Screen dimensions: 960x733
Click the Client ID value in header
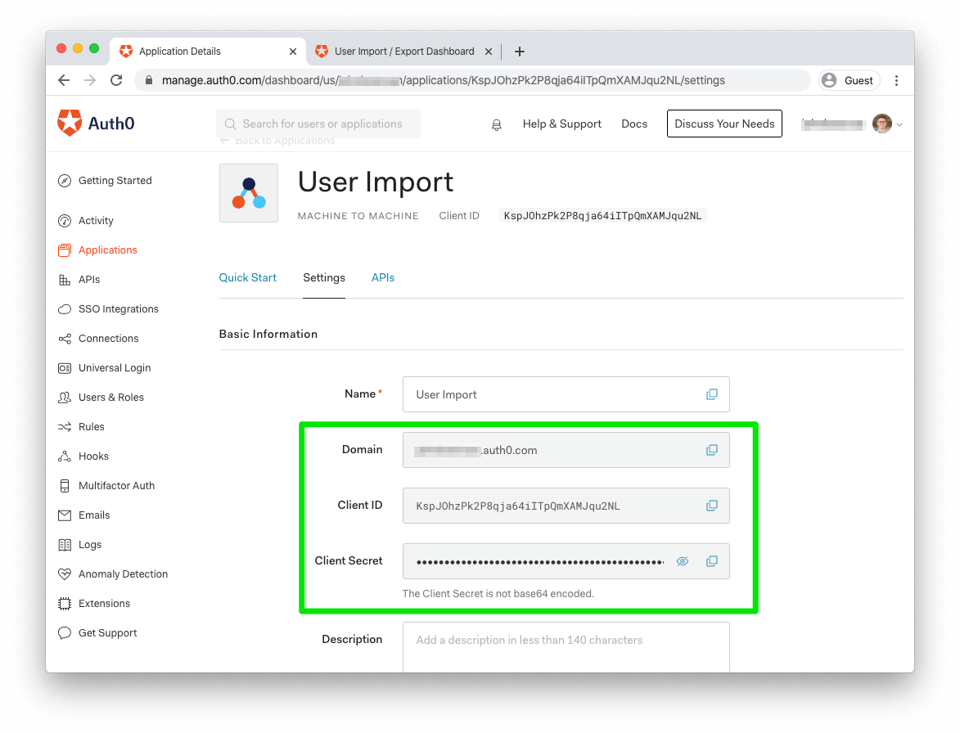(x=602, y=215)
